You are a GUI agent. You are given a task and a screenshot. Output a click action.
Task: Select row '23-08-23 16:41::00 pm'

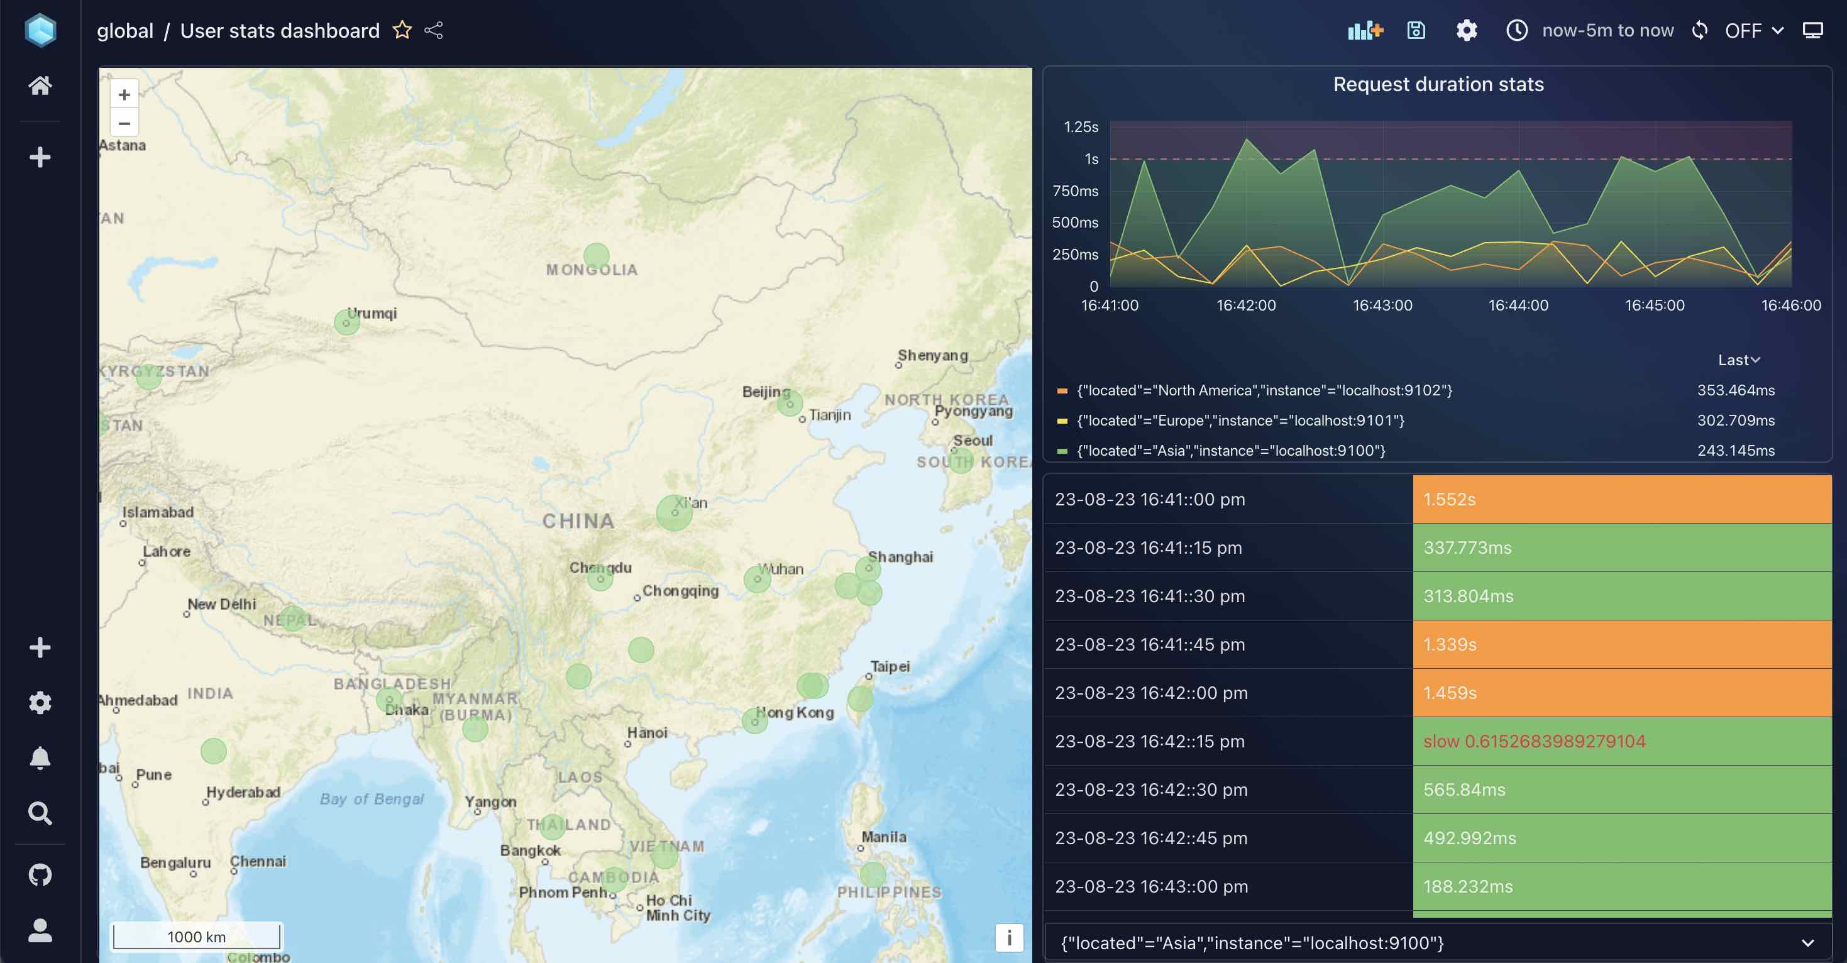tap(1438, 499)
